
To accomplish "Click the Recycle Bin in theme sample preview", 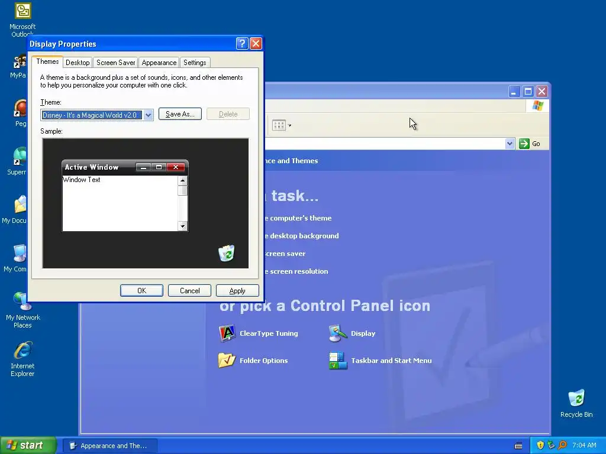I will pos(226,253).
